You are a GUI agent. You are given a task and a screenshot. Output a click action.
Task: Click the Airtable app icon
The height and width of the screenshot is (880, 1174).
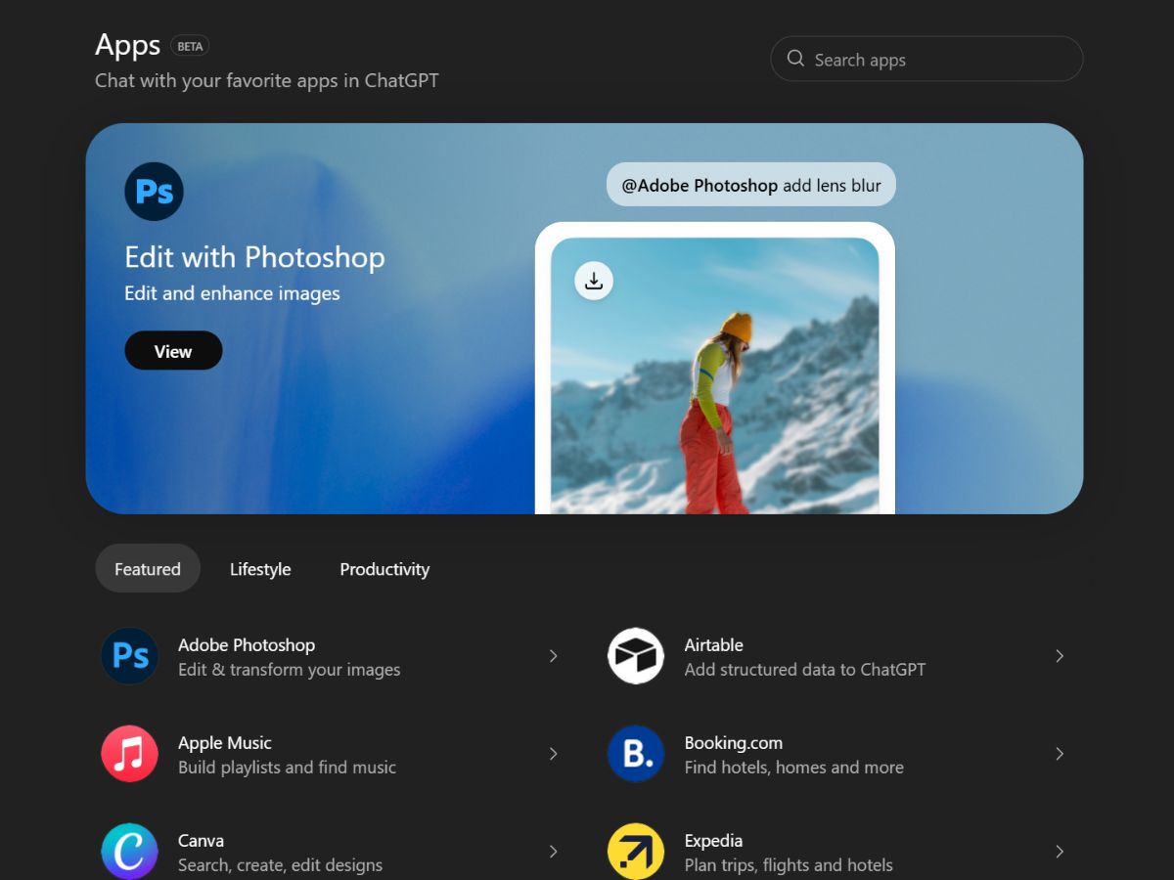tap(636, 656)
